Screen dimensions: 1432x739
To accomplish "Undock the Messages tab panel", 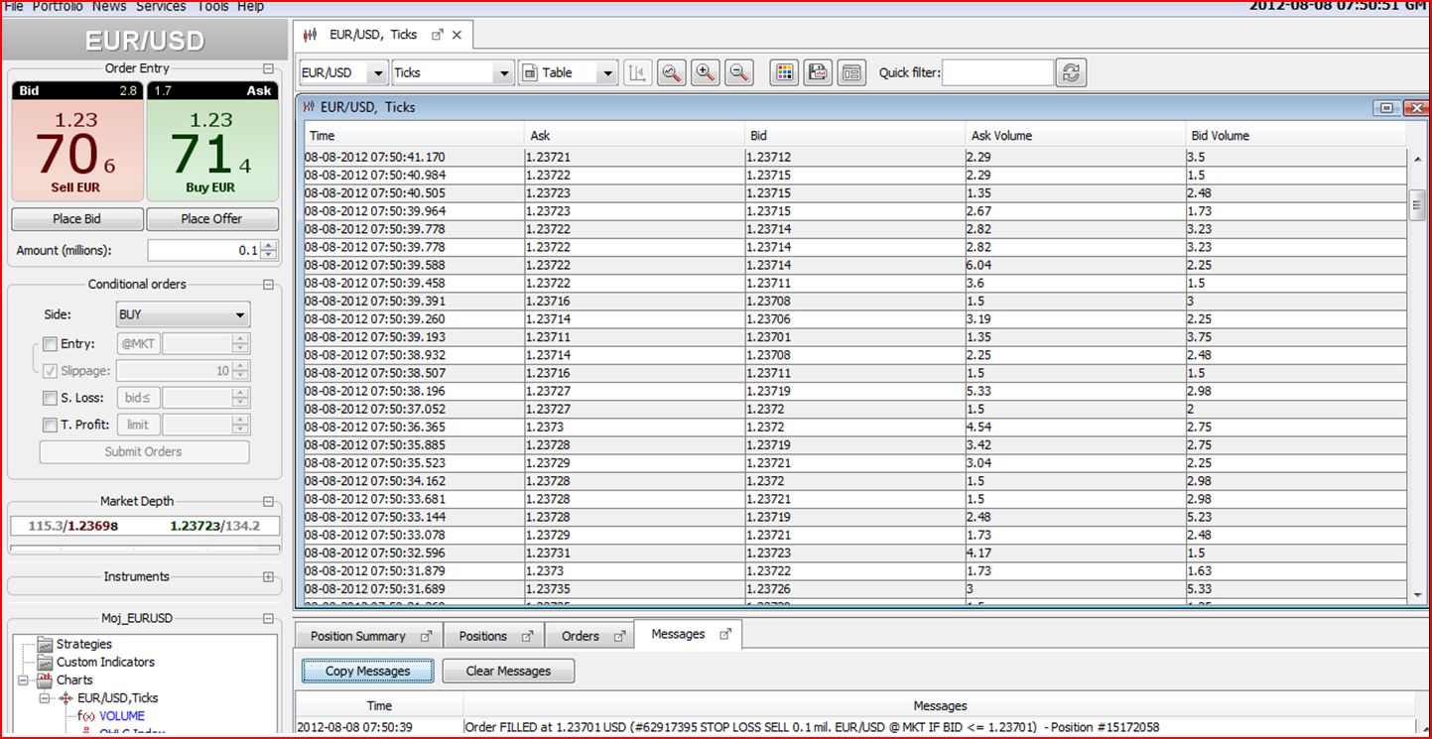I will [724, 634].
